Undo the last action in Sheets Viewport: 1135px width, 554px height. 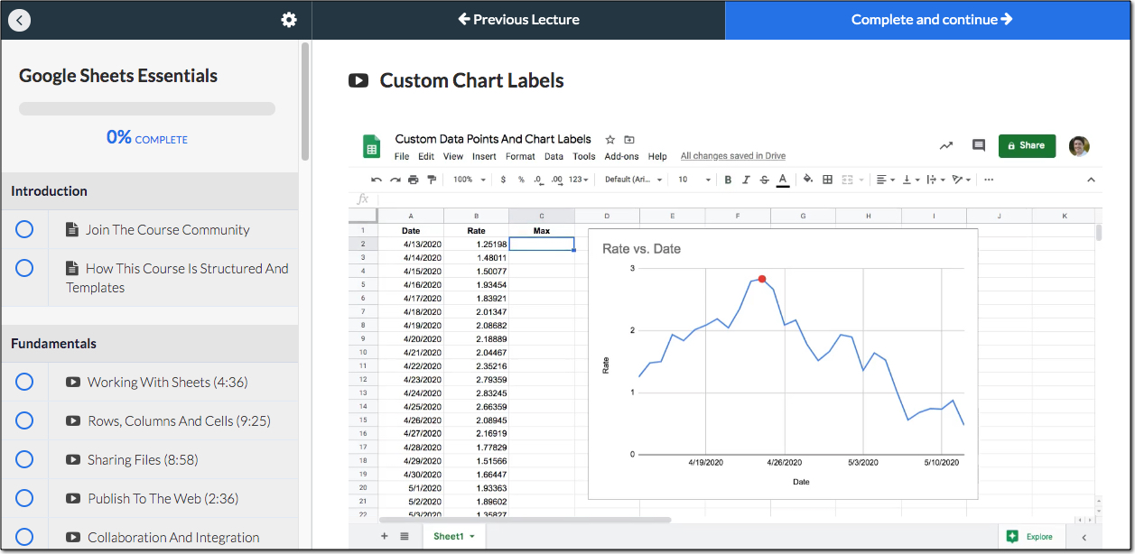tap(377, 180)
